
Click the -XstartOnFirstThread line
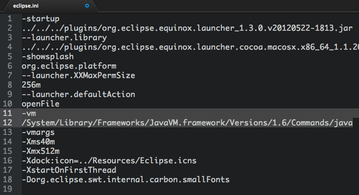[x=69, y=170]
